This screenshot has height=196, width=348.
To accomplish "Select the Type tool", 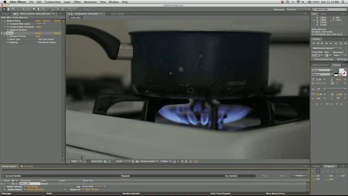I will point(43,9).
